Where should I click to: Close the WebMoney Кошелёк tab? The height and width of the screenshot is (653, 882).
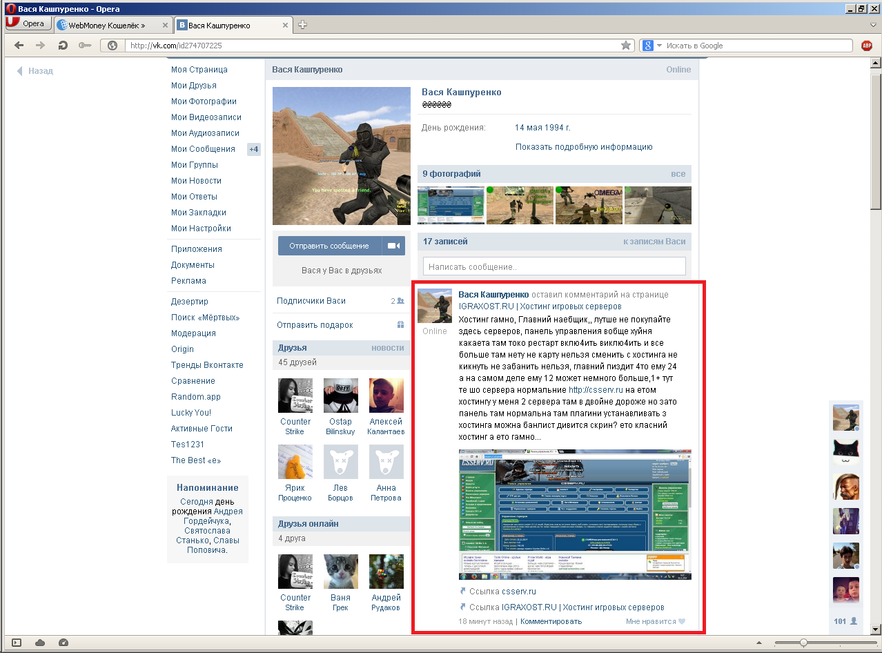tap(165, 25)
